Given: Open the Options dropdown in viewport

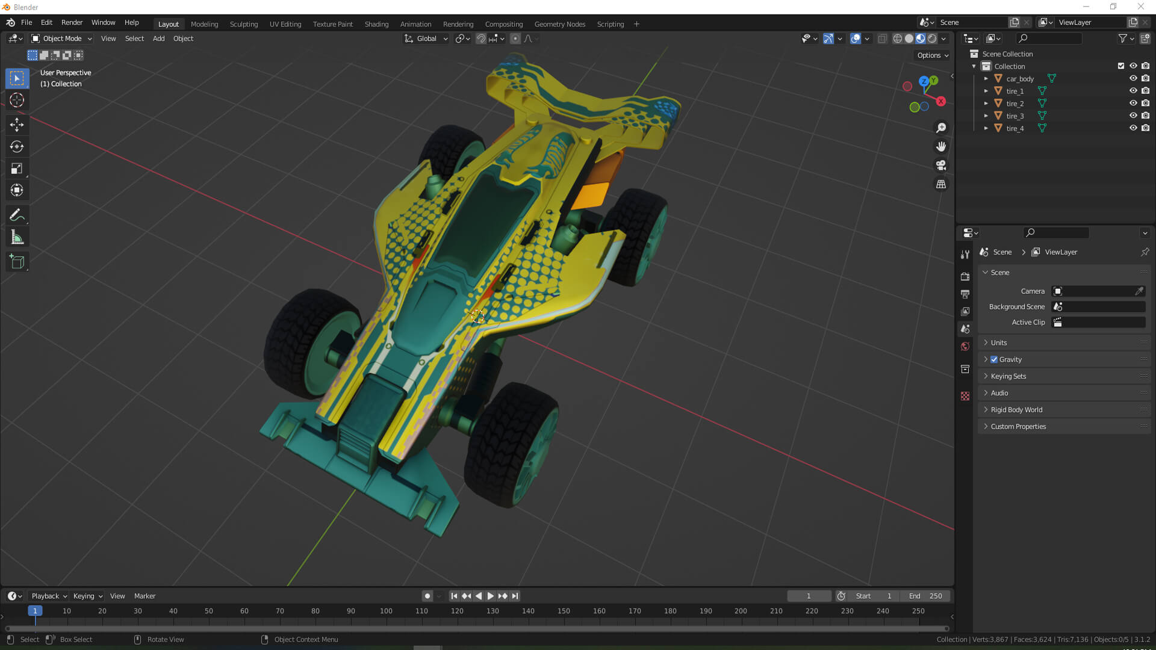Looking at the screenshot, I should (x=933, y=55).
